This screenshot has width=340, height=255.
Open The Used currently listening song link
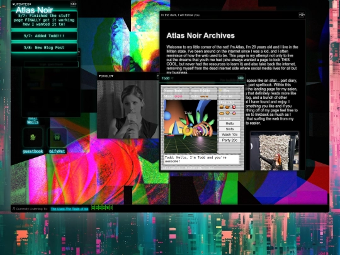70,209
